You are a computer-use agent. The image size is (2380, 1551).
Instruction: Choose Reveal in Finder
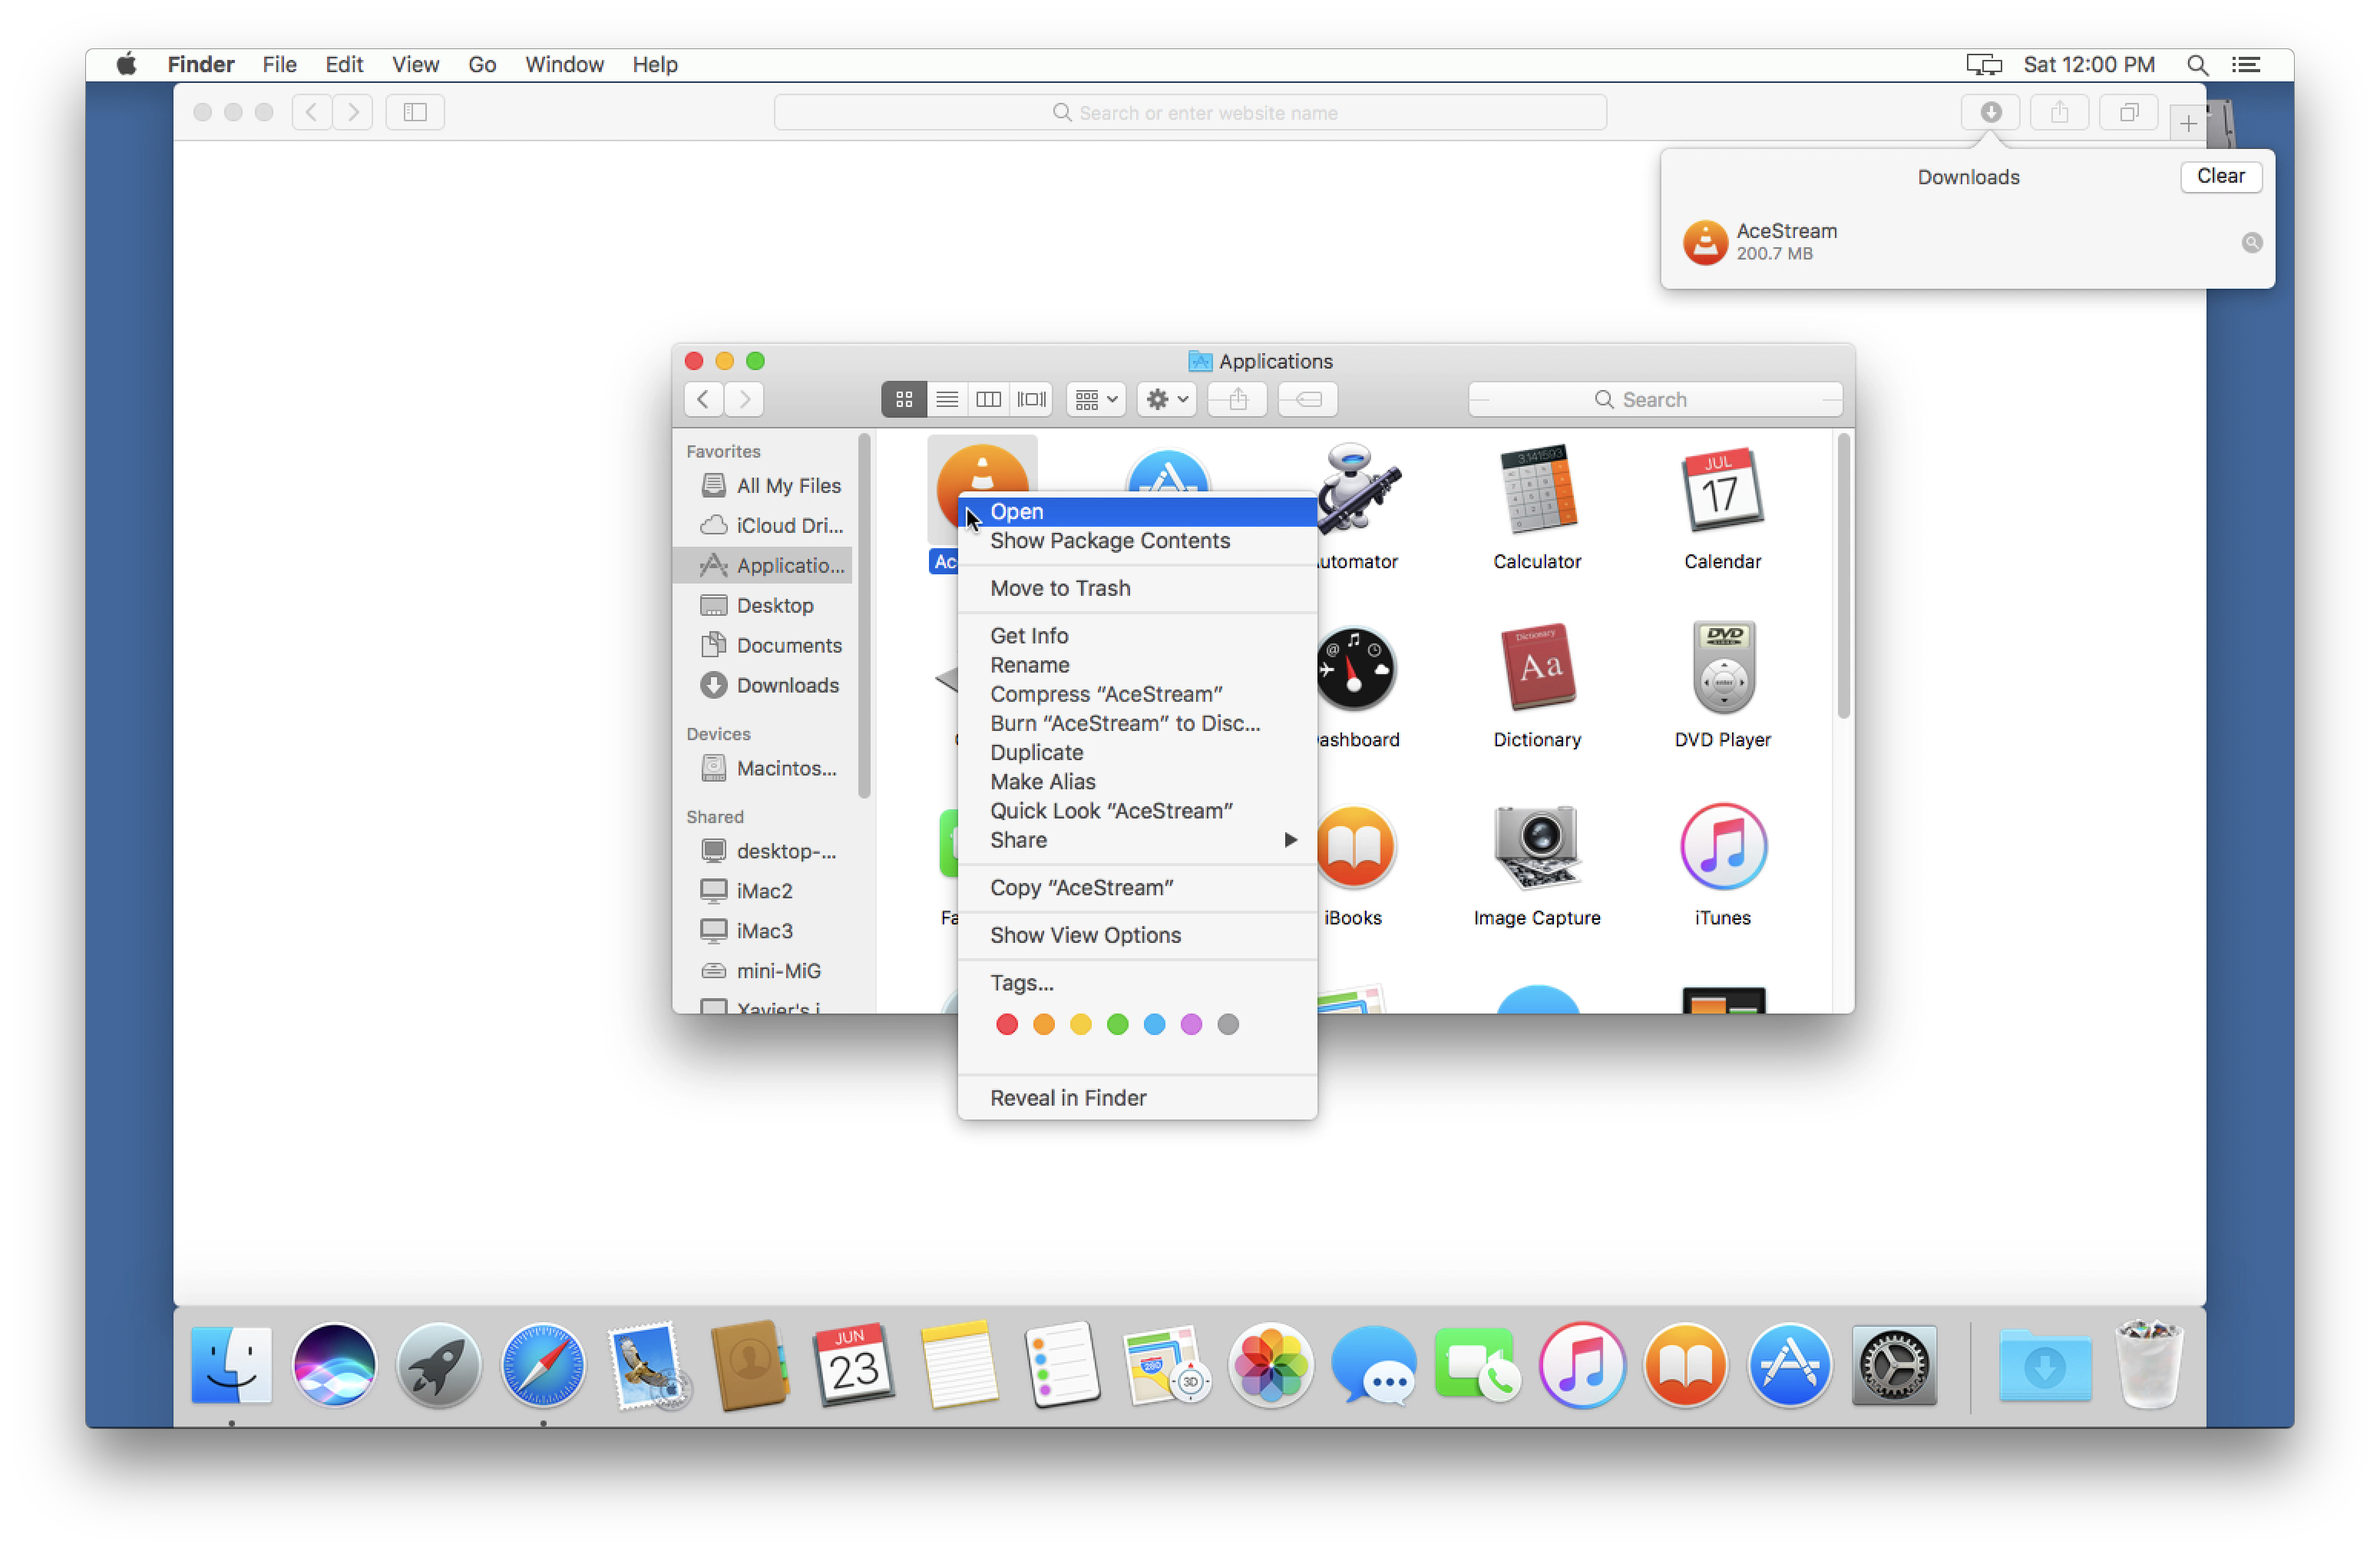click(x=1137, y=1097)
